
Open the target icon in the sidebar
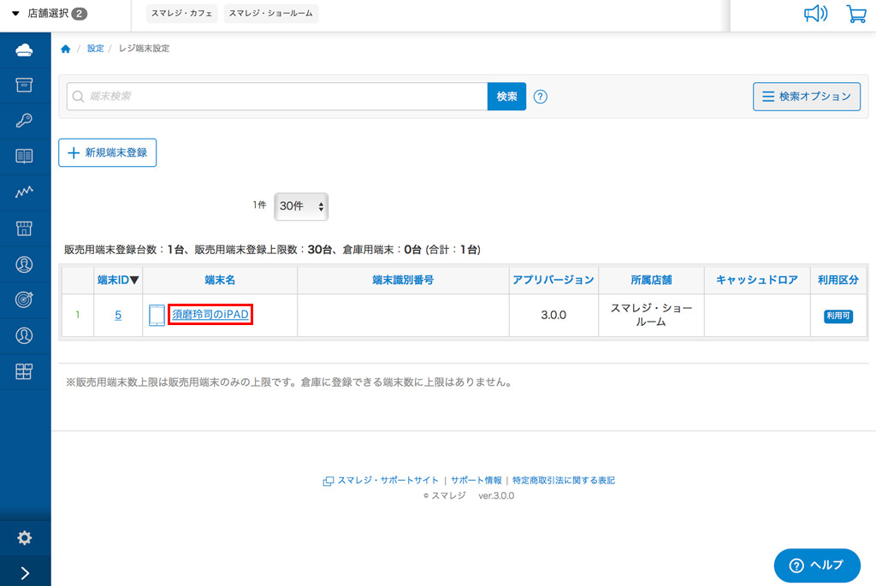[25, 299]
